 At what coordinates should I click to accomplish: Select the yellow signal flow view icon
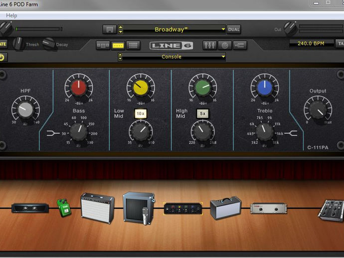(x=118, y=45)
